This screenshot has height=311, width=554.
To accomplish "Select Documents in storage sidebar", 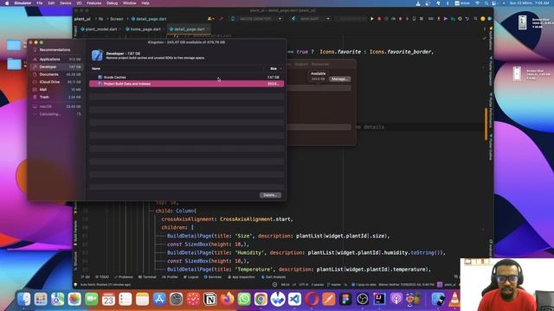I will click(56, 74).
